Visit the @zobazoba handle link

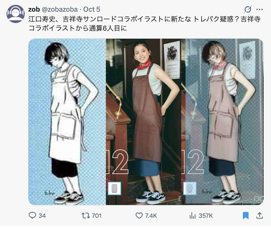point(60,9)
